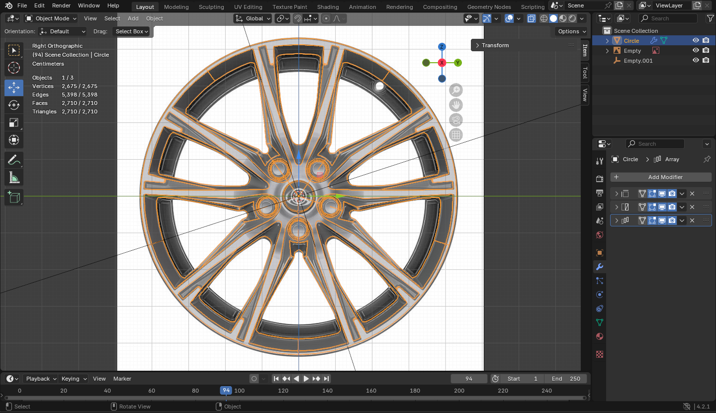Open the Output properties tab
Viewport: 716px width, 413px height.
point(600,193)
